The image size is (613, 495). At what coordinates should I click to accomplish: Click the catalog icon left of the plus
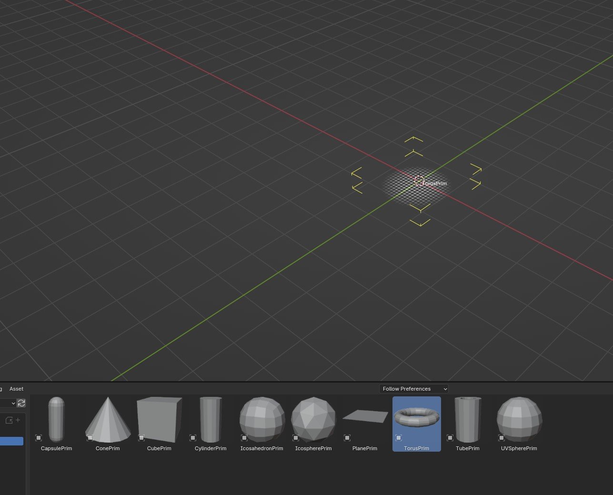(x=9, y=421)
